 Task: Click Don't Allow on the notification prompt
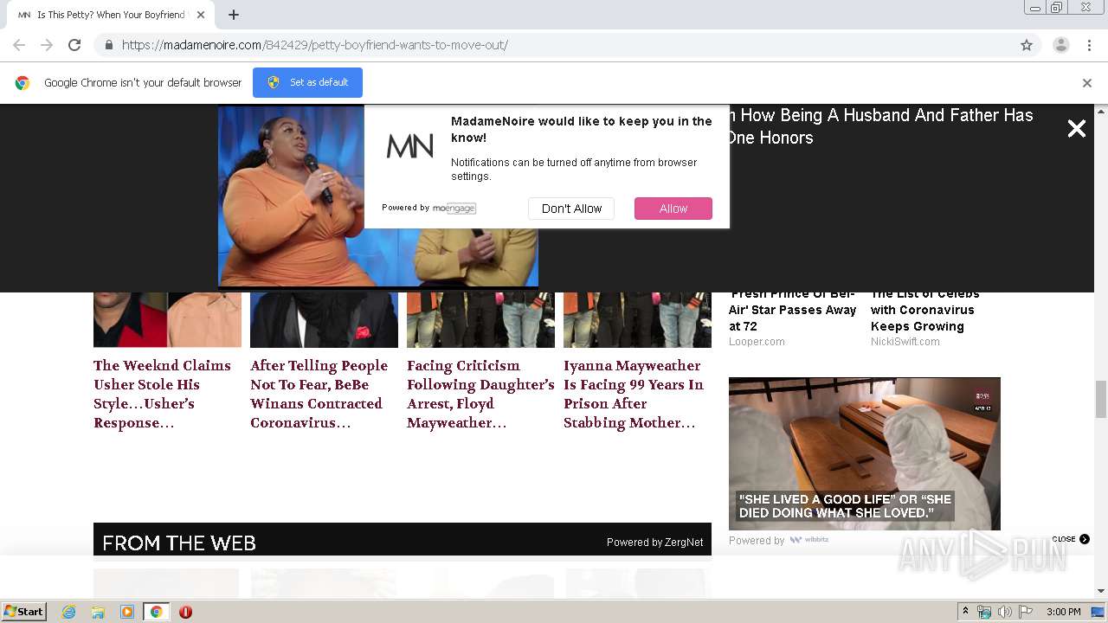571,209
